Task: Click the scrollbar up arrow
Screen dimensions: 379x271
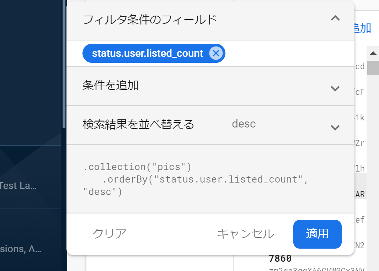Action: tap(373, 53)
